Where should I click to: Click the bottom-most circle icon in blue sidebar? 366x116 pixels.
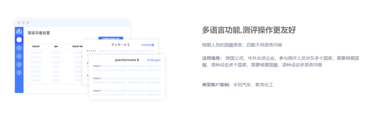(19, 72)
